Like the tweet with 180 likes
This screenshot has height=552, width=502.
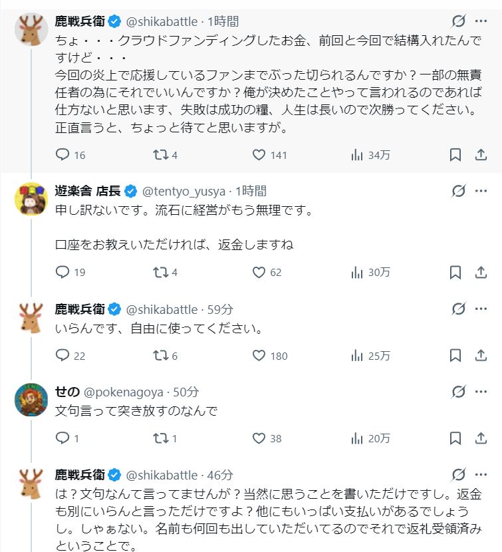pos(259,356)
